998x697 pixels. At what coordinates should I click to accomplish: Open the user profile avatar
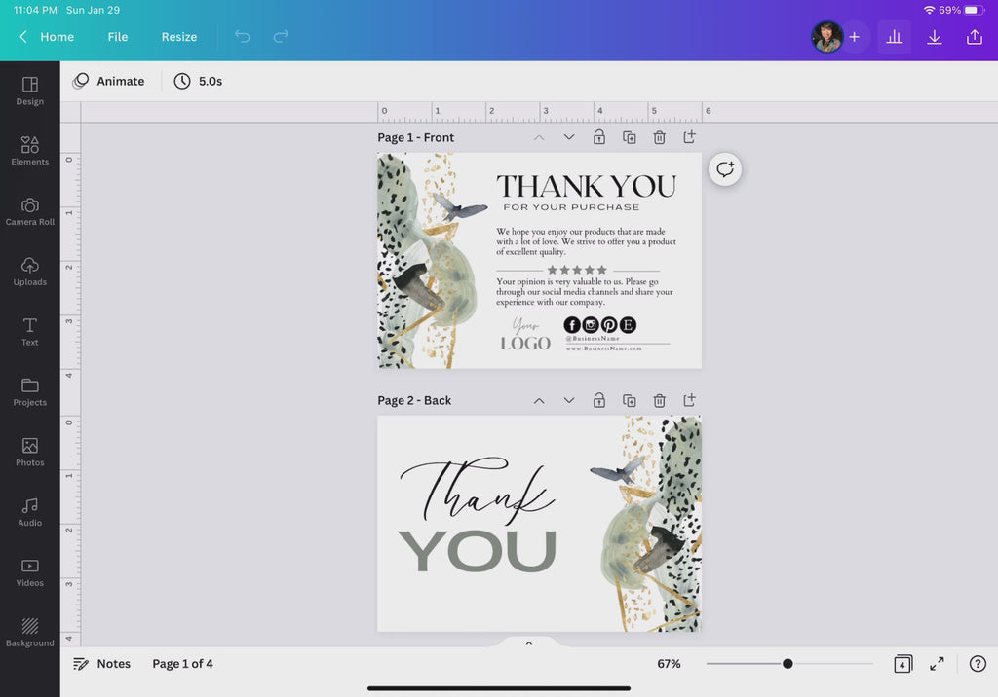click(x=826, y=37)
